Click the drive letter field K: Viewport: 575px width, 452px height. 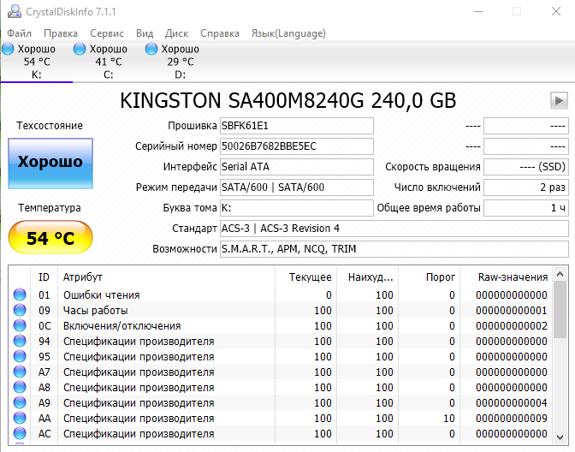[x=297, y=208]
